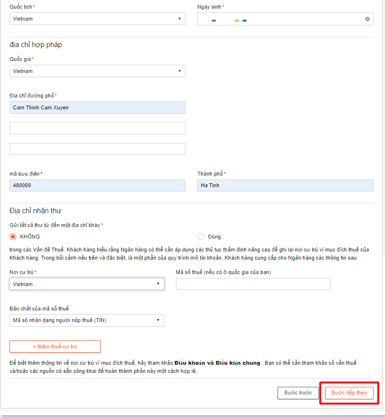This screenshot has width=385, height=418.
Task: Select the Đúng radio option
Action: coord(200,237)
